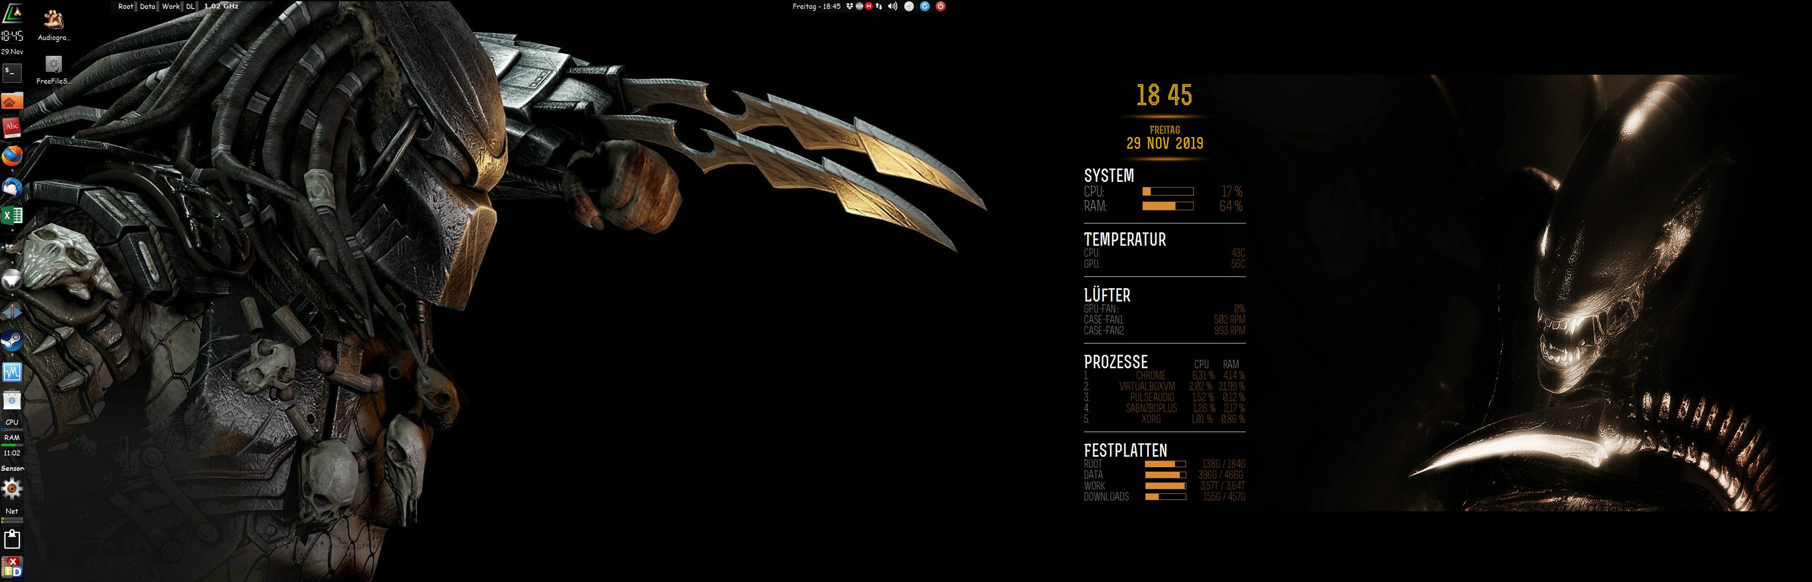The width and height of the screenshot is (1812, 582).
Task: Open the XfD dock icon at bottom
Action: [12, 567]
